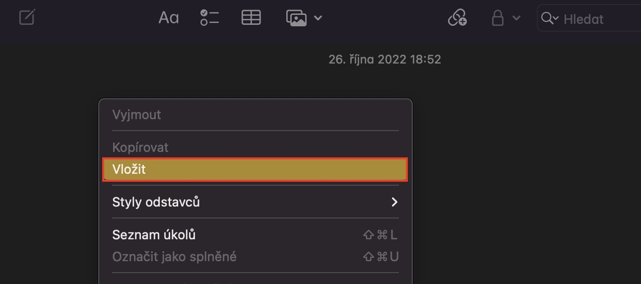Select Označit jako splněné menu item
Image resolution: width=641 pixels, height=284 pixels.
click(174, 257)
